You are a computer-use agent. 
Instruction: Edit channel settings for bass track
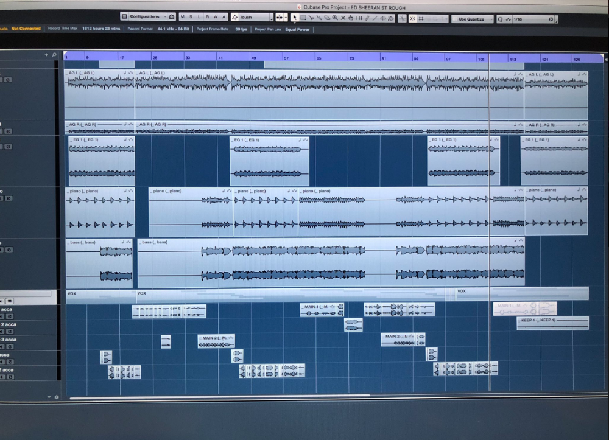9,250
